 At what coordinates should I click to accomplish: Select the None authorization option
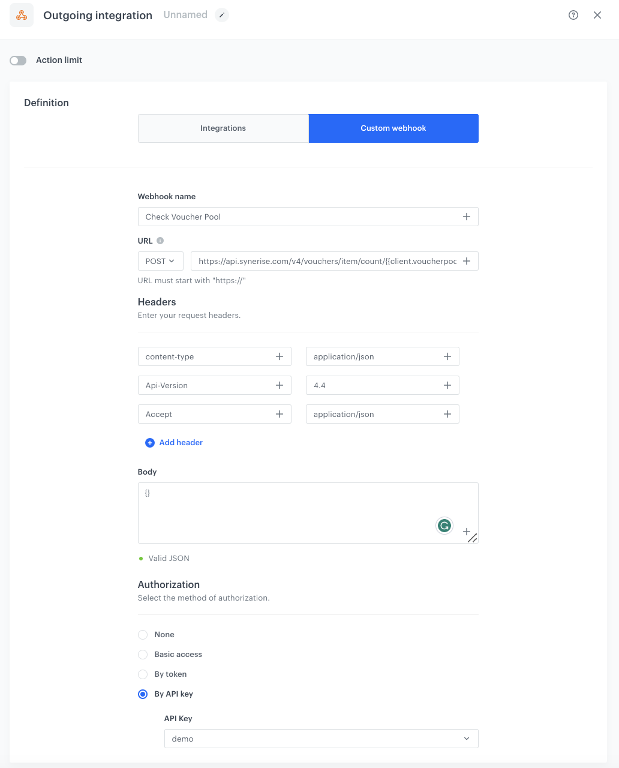click(143, 635)
